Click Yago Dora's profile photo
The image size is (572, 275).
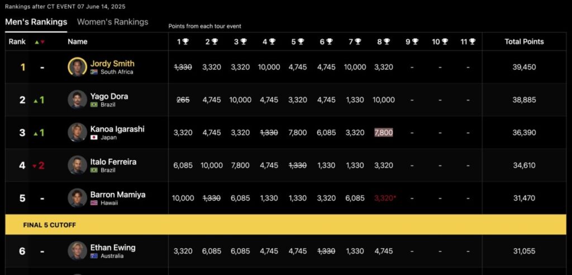click(x=77, y=99)
